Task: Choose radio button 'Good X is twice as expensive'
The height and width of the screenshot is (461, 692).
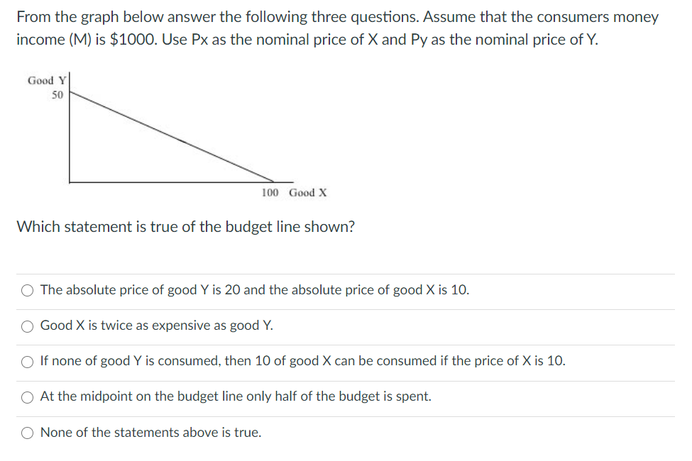Action: 28,326
